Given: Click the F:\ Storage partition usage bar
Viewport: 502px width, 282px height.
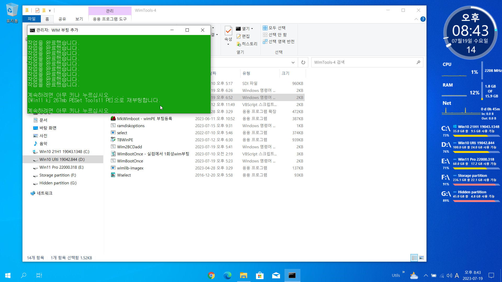Looking at the screenshot, I should click(x=476, y=185).
